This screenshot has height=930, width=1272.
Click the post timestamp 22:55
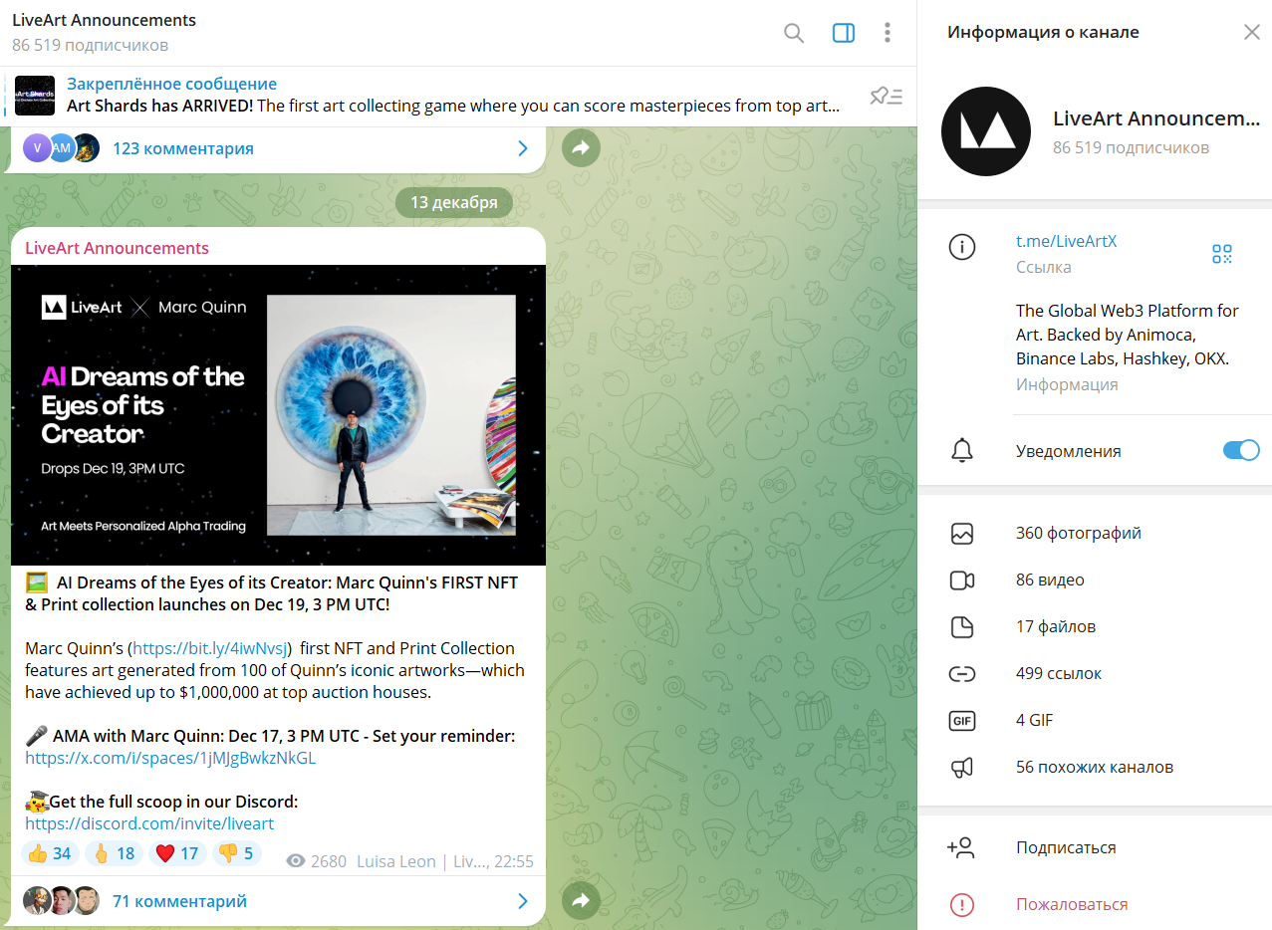(x=514, y=861)
